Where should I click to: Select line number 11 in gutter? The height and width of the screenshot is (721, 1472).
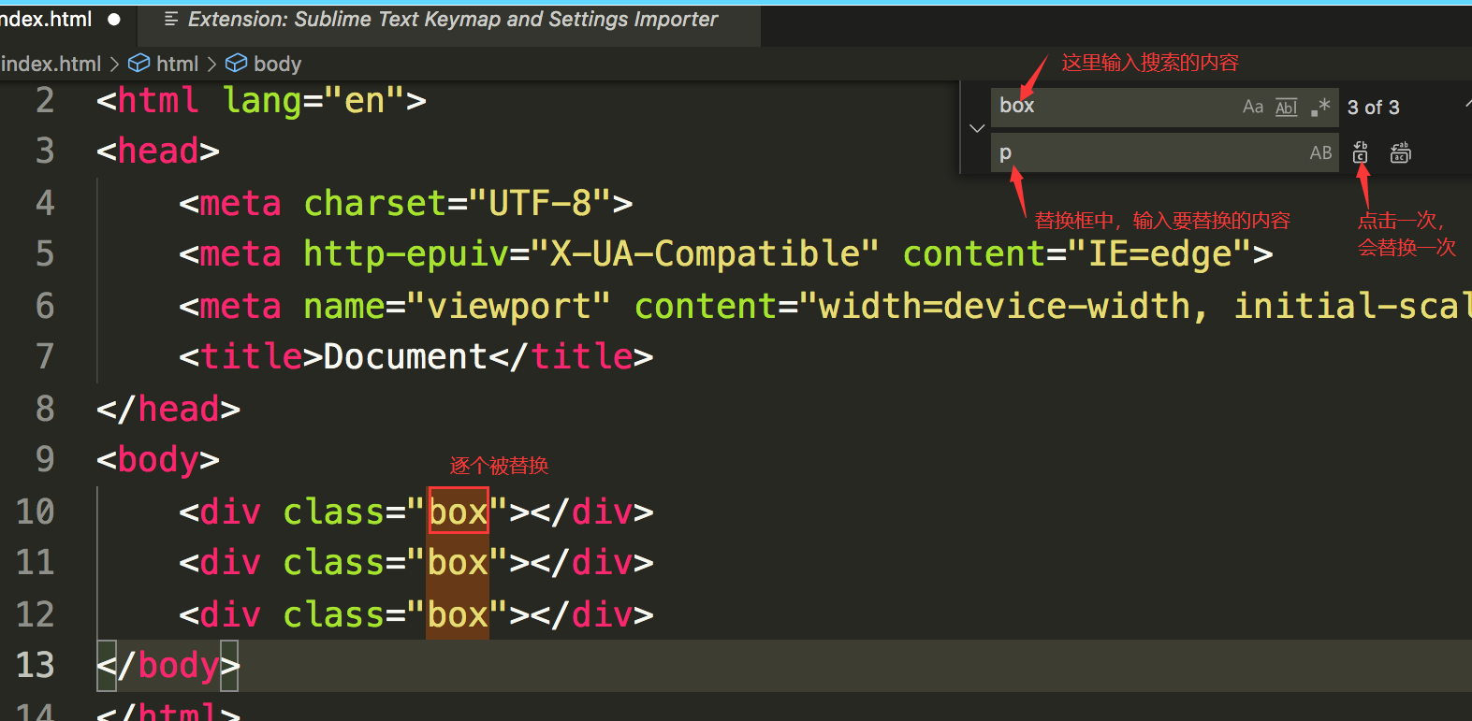point(36,562)
